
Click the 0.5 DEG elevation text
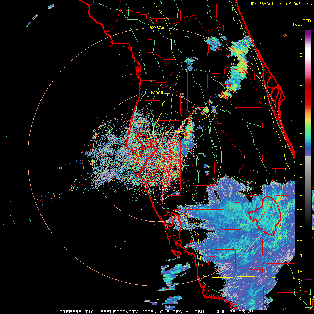point(172,312)
